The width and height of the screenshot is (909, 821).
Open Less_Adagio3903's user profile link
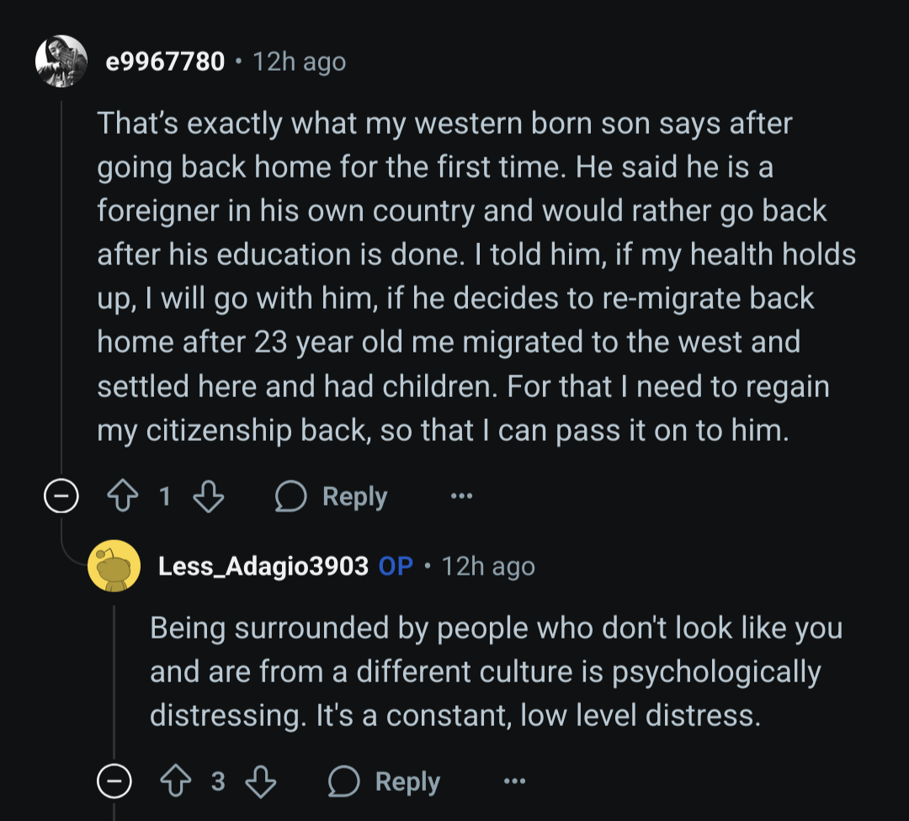point(263,566)
